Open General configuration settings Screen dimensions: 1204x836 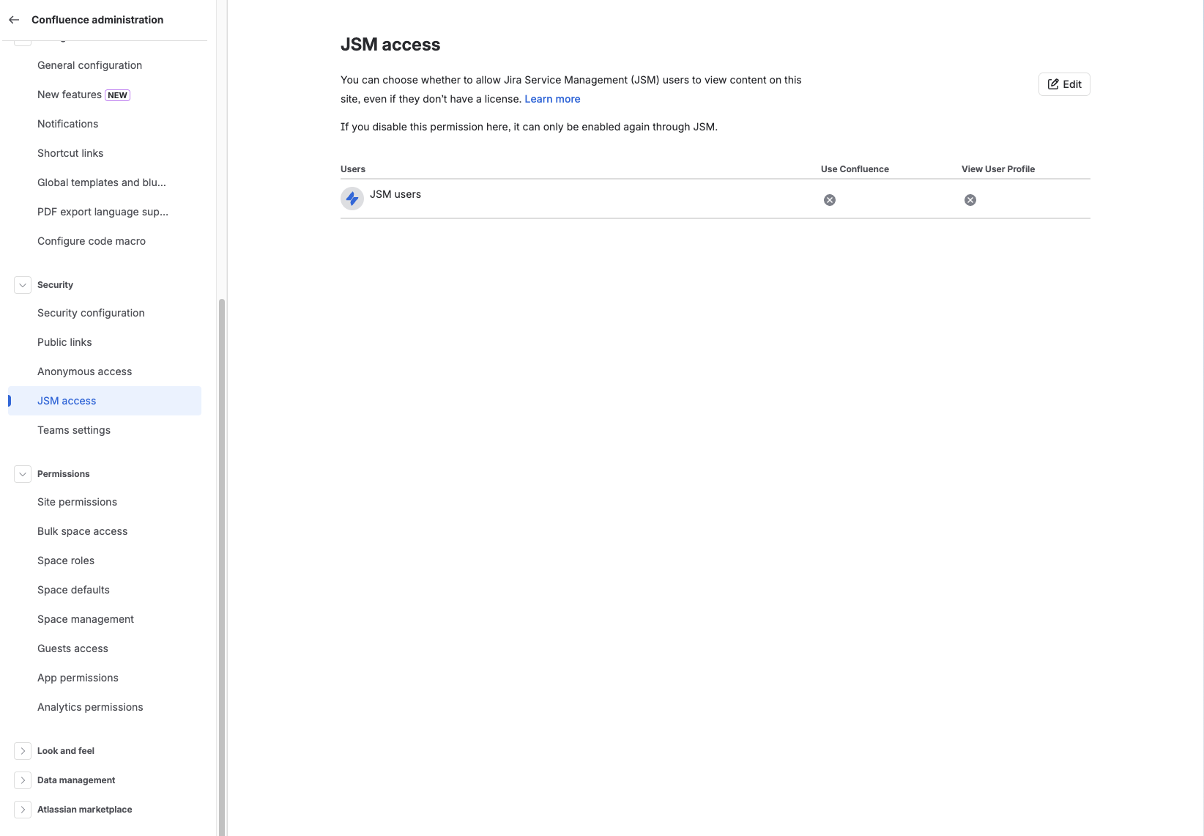(105, 65)
